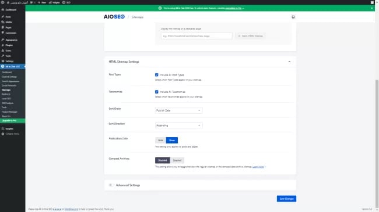Set Publication Date to Hide

160,140
